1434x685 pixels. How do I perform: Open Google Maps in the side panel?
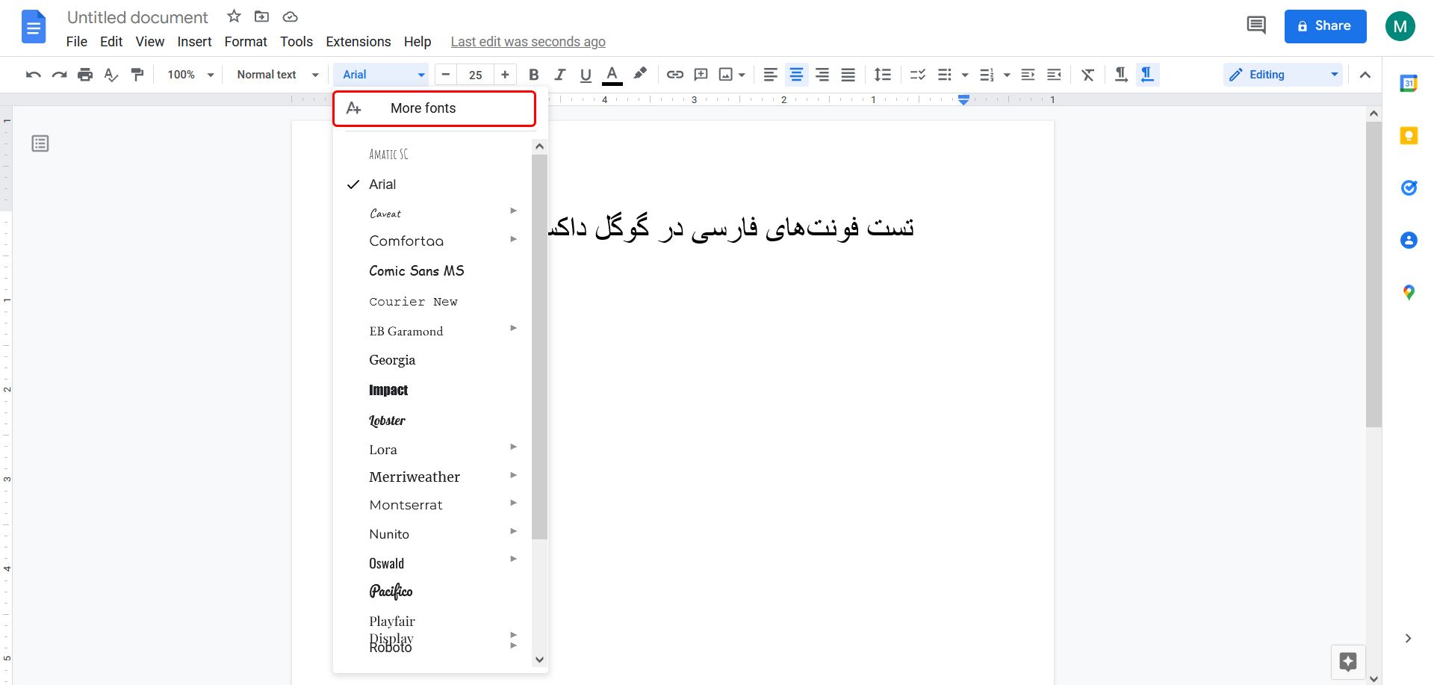[x=1409, y=292]
